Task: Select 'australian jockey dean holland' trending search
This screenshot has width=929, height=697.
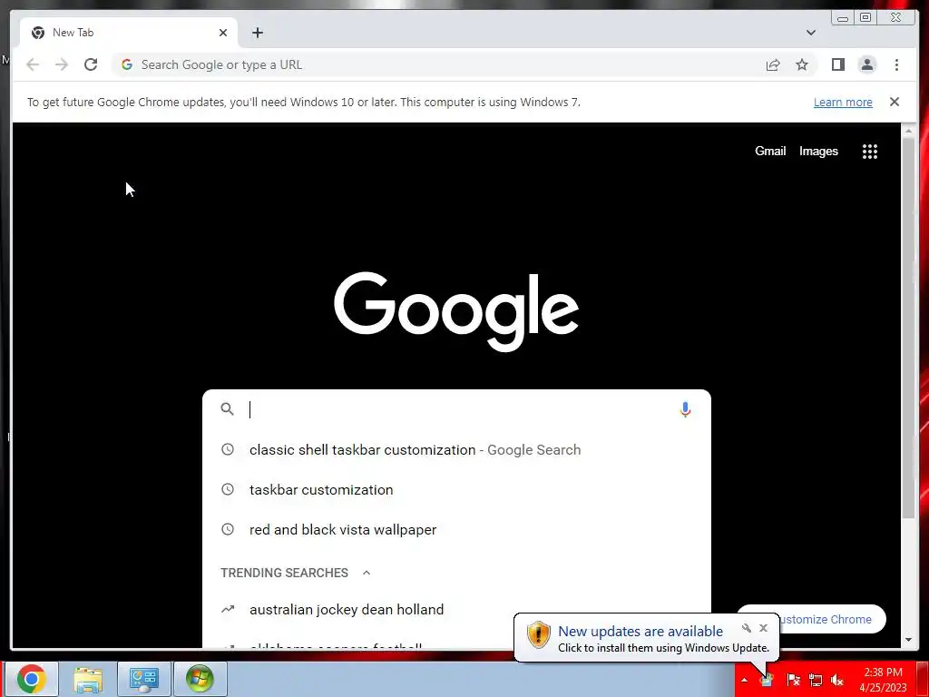Action: pos(456,609)
